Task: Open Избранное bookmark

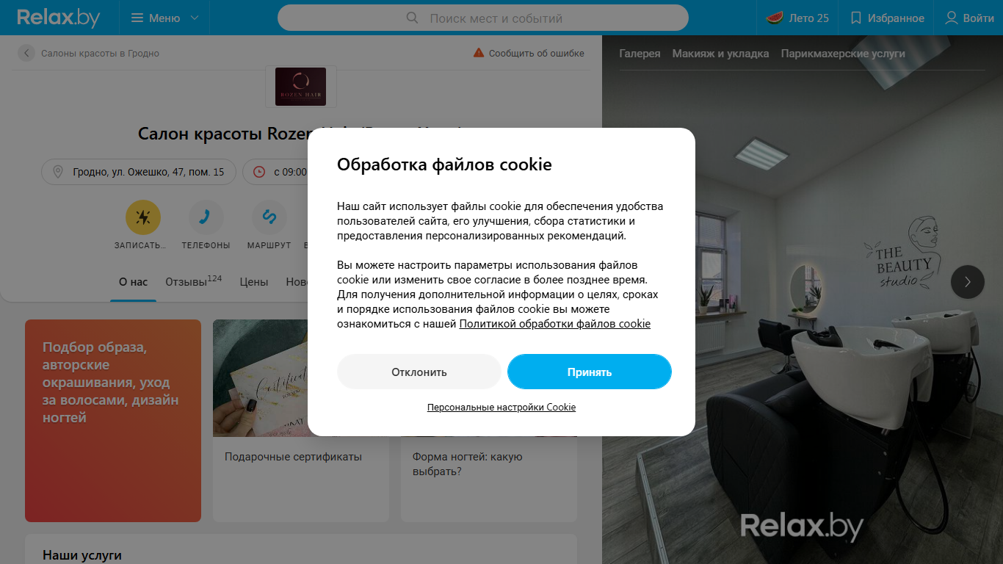Action: pyautogui.click(x=887, y=18)
